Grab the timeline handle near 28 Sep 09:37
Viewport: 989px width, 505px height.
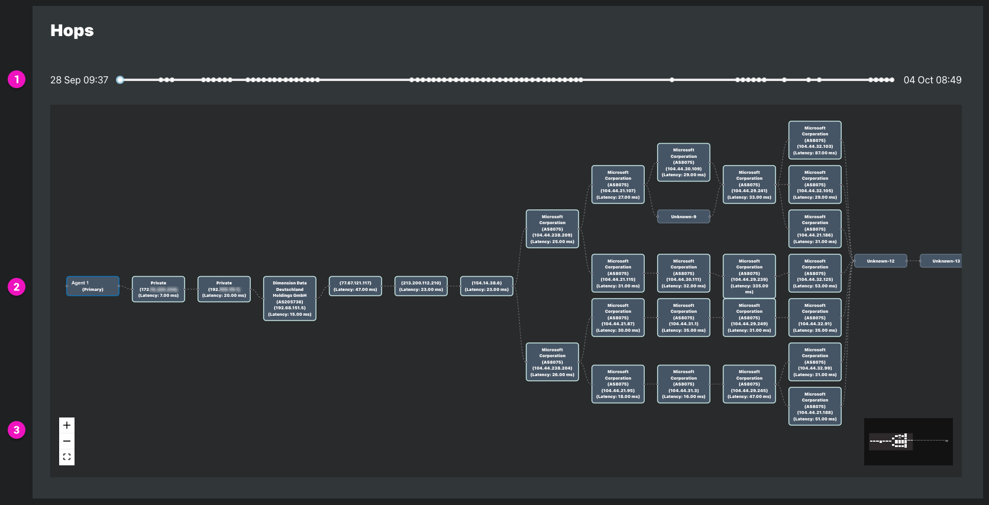click(120, 80)
